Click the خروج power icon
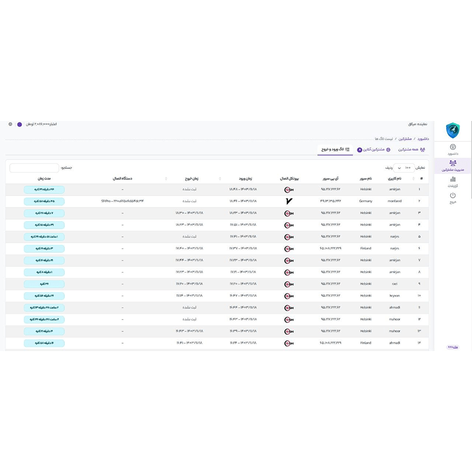This screenshot has width=472, height=472. (453, 196)
